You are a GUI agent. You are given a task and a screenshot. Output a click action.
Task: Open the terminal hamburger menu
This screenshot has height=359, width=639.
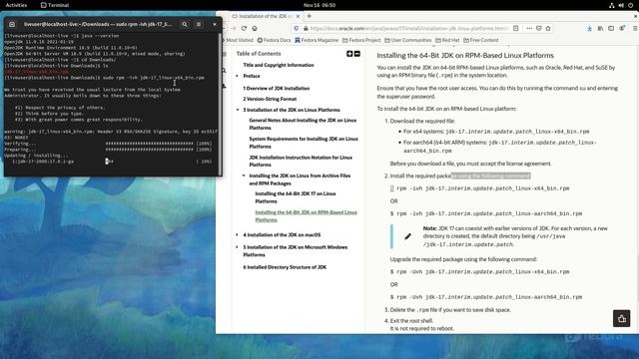tap(199, 24)
